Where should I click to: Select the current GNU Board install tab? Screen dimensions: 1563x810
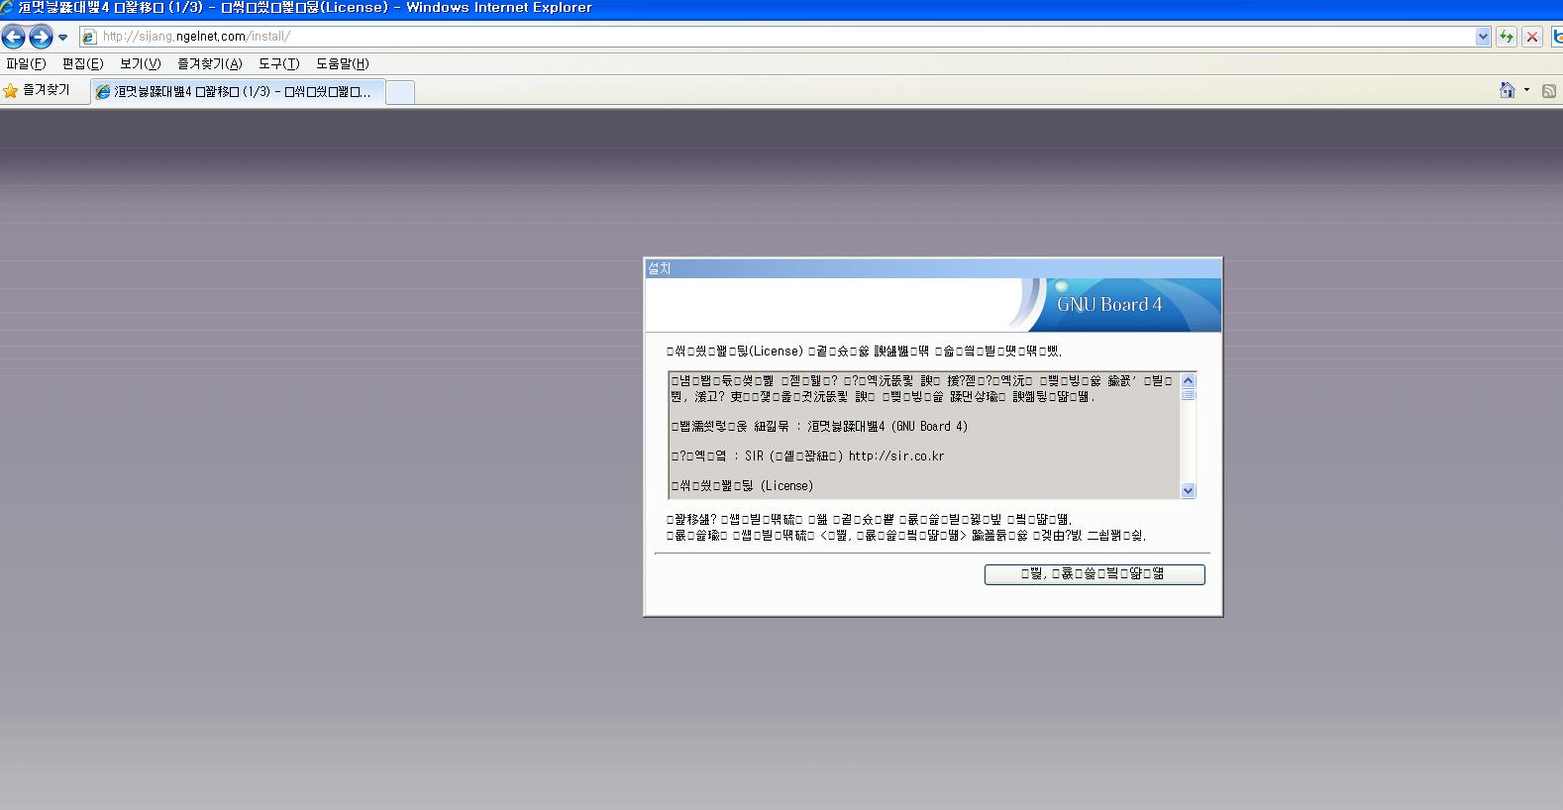(x=238, y=92)
